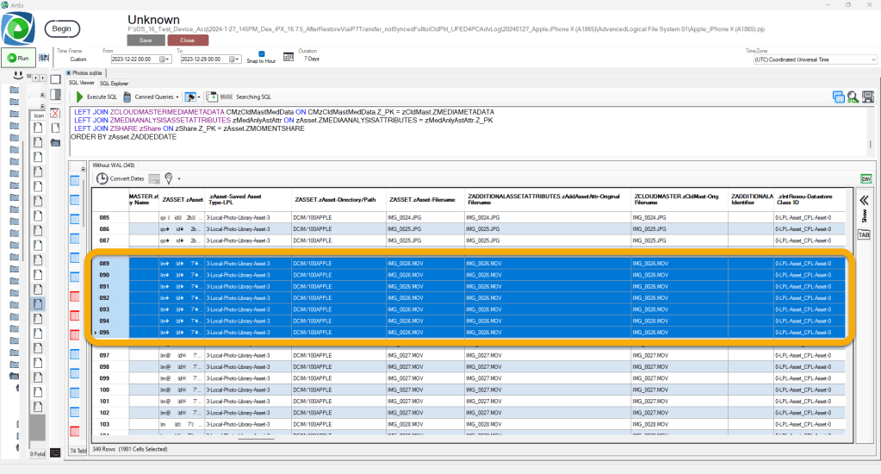Viewport: 881px width, 474px height.
Task: Click the location pin icon
Action: coord(170,178)
